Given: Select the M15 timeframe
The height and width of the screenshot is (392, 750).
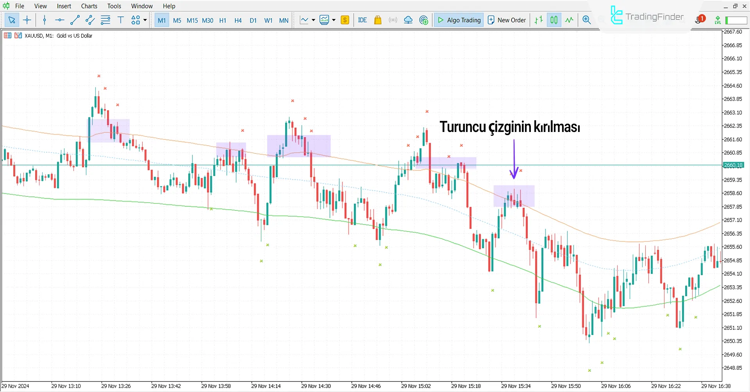Looking at the screenshot, I should click(x=192, y=20).
